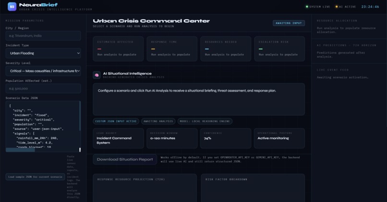Click the Escalation Risk metric card

tap(279, 49)
